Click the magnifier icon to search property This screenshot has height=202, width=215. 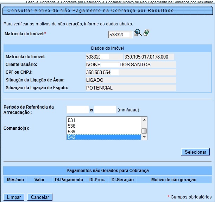(138, 33)
